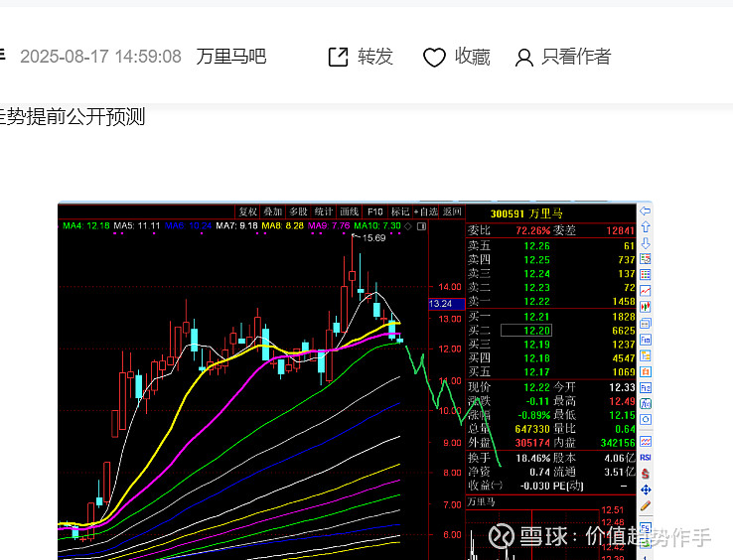The height and width of the screenshot is (560, 733).
Task: Click the panel toggle icon beside MA legend
Action: [422, 226]
